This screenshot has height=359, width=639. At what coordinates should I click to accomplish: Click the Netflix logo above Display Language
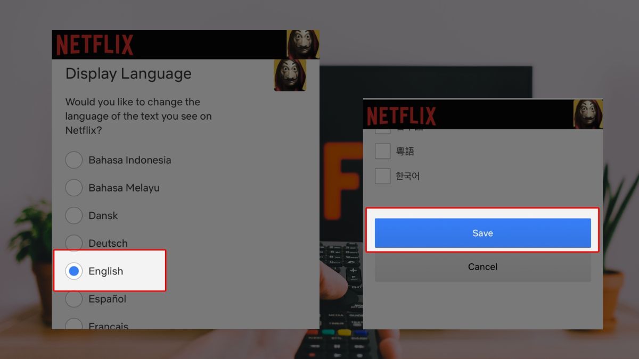(95, 45)
